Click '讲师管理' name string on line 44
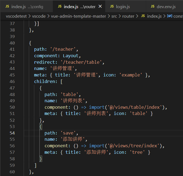Screen dimensions: 183x176 click(62, 68)
